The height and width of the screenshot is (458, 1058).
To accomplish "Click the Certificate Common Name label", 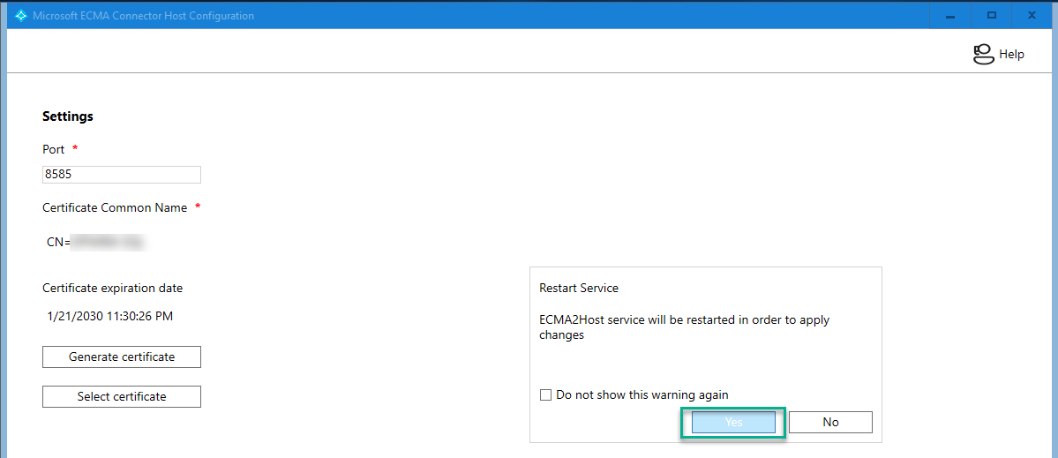I will (115, 208).
